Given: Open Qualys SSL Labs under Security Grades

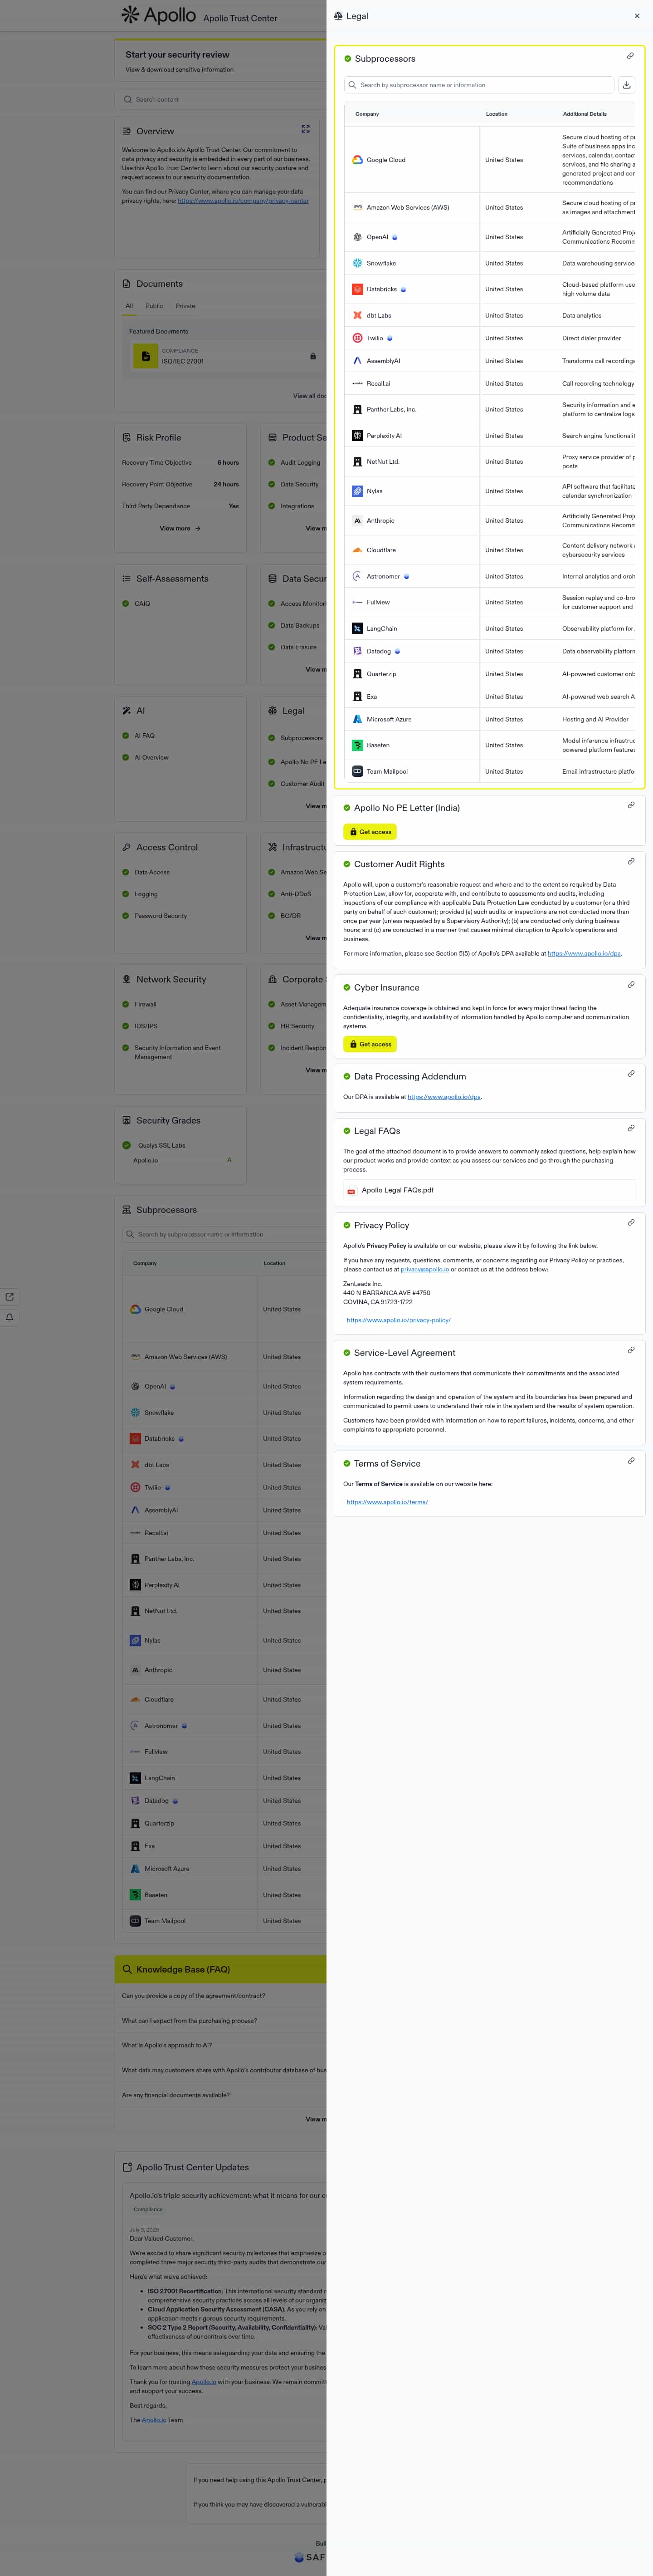Looking at the screenshot, I should coord(161,1145).
